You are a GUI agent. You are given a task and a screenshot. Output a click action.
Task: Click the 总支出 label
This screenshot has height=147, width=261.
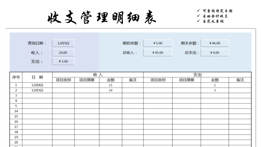coord(192,53)
